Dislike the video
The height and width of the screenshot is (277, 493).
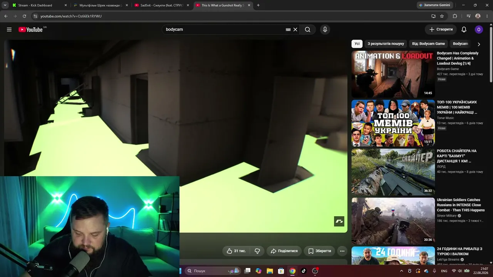point(257,251)
